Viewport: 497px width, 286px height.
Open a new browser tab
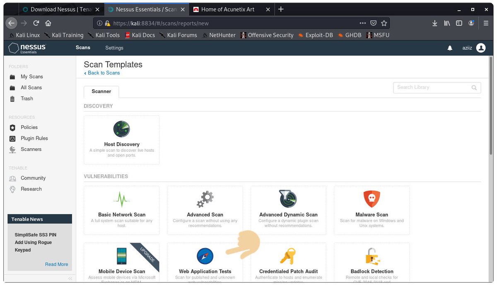(281, 9)
